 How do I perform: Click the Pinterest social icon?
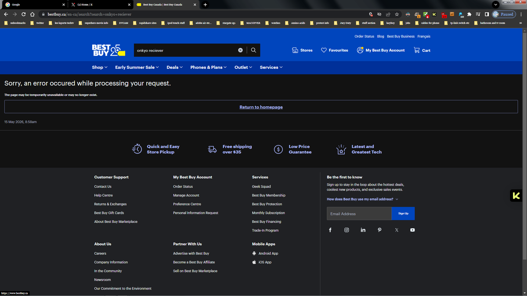tap(379, 230)
